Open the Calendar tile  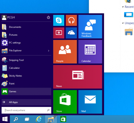pos(90,52)
